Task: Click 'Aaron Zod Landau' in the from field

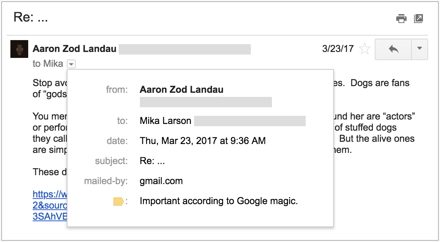Action: click(181, 90)
